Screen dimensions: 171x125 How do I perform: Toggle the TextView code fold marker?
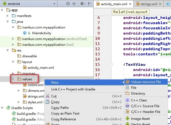click(x=111, y=64)
